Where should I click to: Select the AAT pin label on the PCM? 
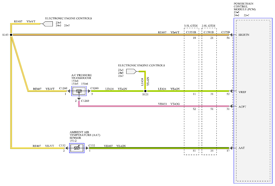242,148
